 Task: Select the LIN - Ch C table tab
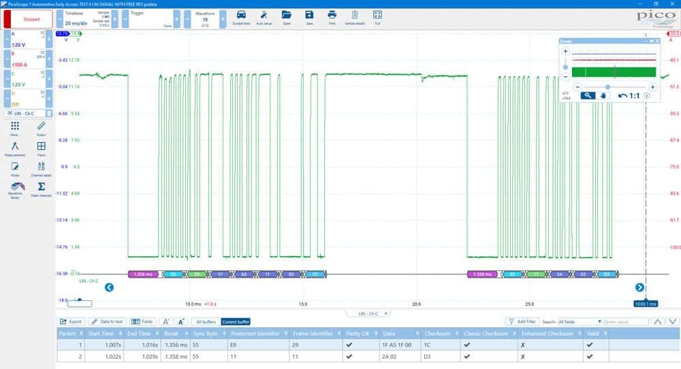coord(368,313)
